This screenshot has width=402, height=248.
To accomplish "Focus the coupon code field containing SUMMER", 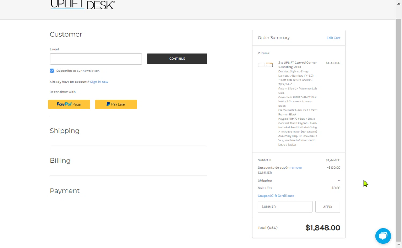I will point(285,207).
